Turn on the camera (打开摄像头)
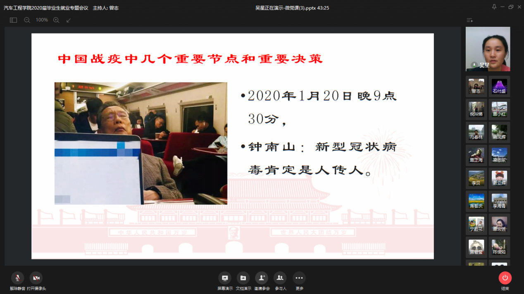Viewport: 524px width, 294px height. 36,278
